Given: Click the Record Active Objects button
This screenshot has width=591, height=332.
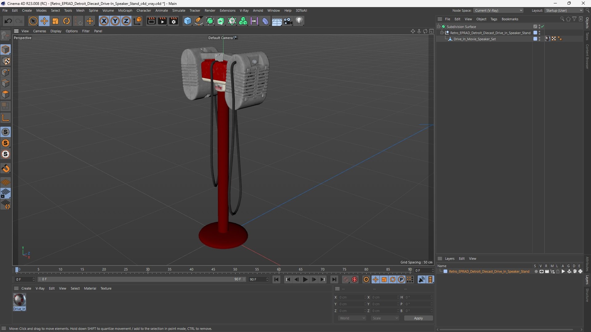Looking at the screenshot, I should tap(355, 279).
